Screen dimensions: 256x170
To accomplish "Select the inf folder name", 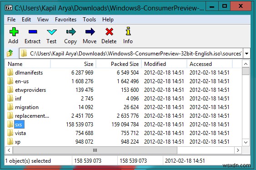I will coord(18,99).
